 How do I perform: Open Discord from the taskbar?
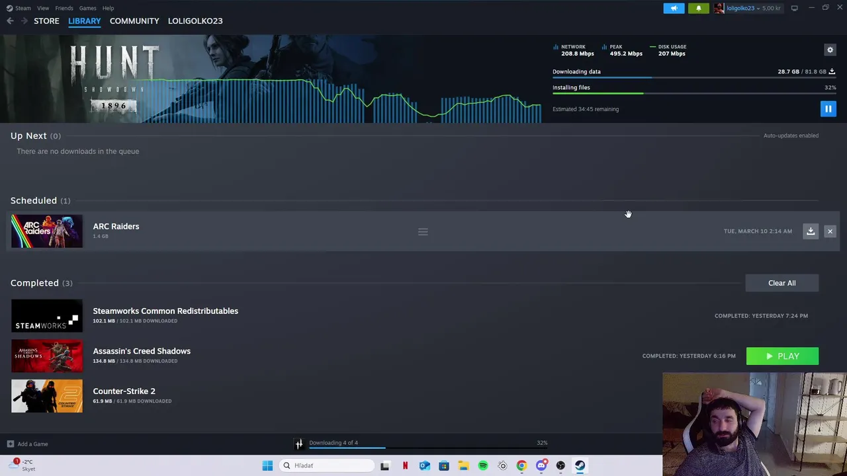(x=541, y=465)
